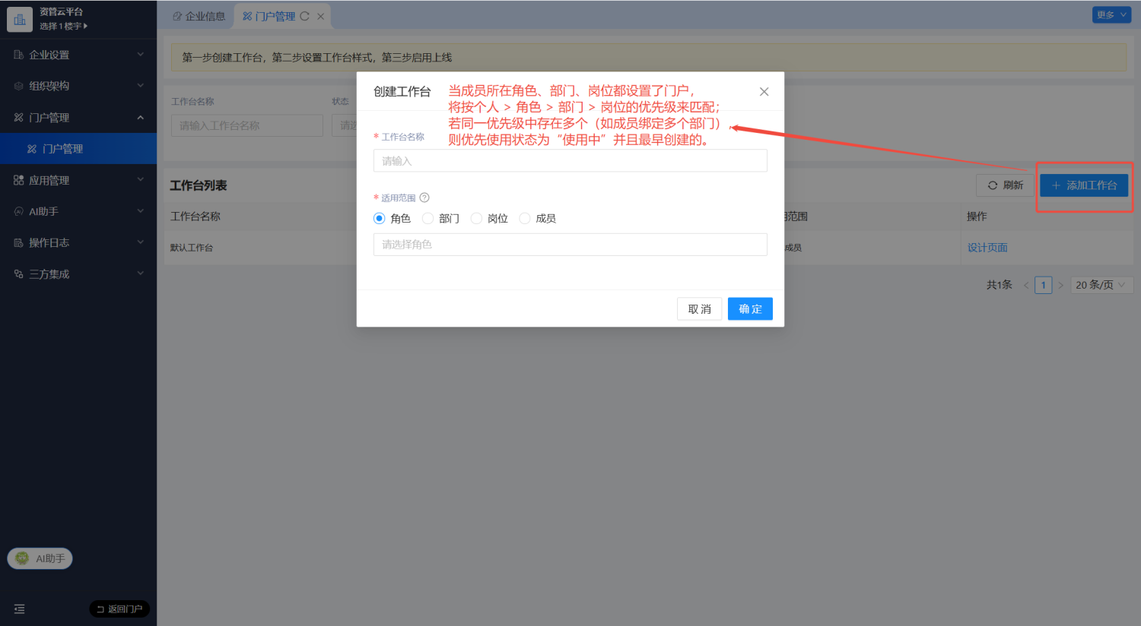1141x626 pixels.
Task: Switch to the 企业信息 tab
Action: [199, 16]
